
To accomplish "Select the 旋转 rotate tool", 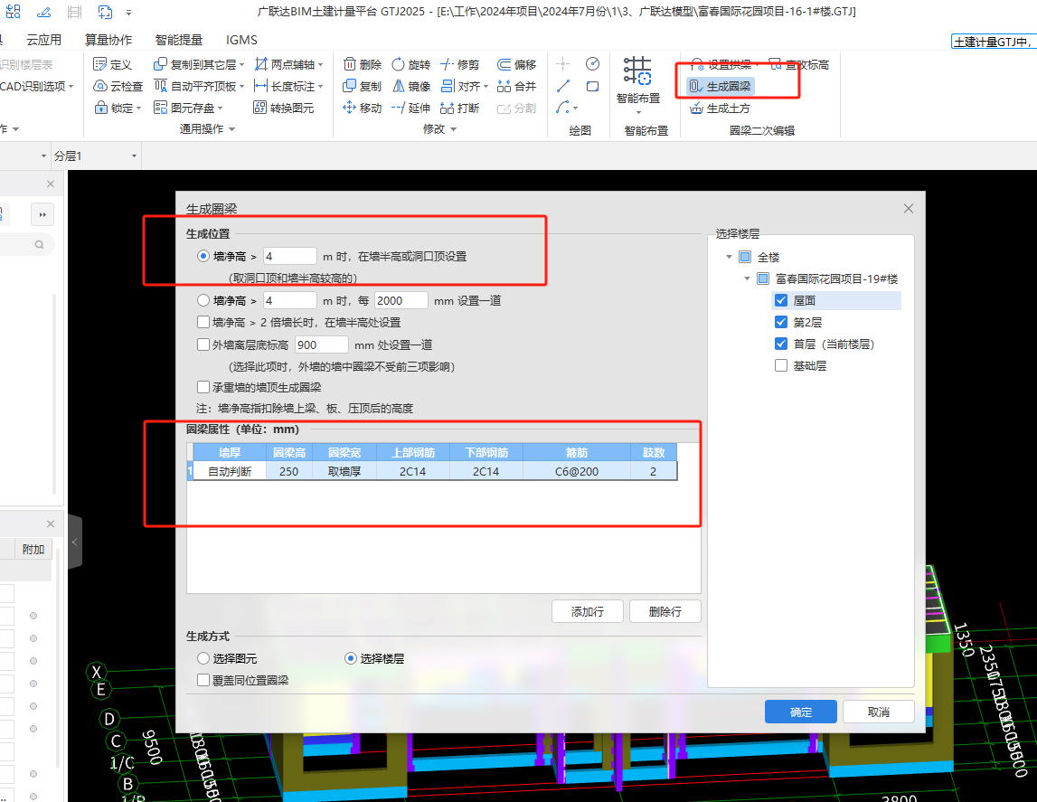I will pos(410,64).
